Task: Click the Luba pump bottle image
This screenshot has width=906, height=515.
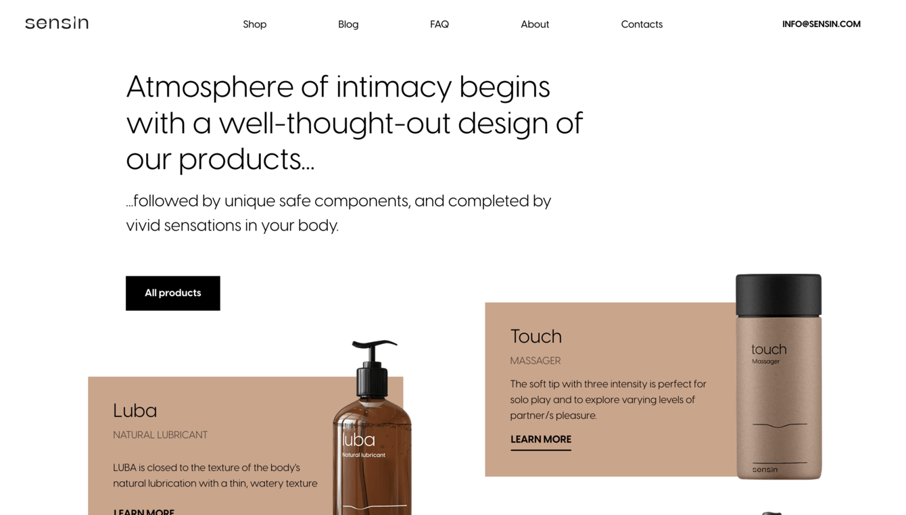Action: point(373,427)
